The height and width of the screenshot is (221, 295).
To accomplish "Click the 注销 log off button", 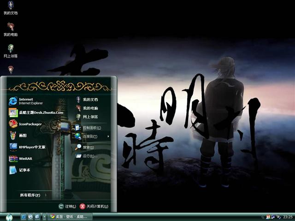I will point(67,207).
